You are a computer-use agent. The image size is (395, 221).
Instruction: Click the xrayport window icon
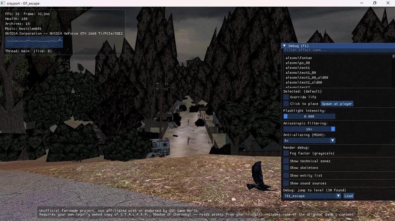pos(3,3)
